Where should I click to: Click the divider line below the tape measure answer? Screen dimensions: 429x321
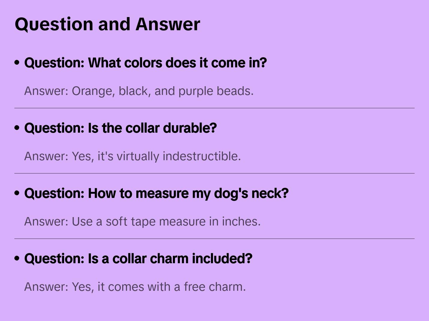tap(214, 239)
